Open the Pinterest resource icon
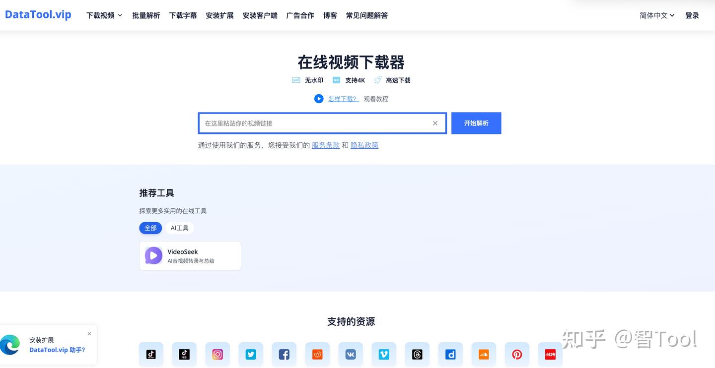715x368 pixels. click(517, 354)
